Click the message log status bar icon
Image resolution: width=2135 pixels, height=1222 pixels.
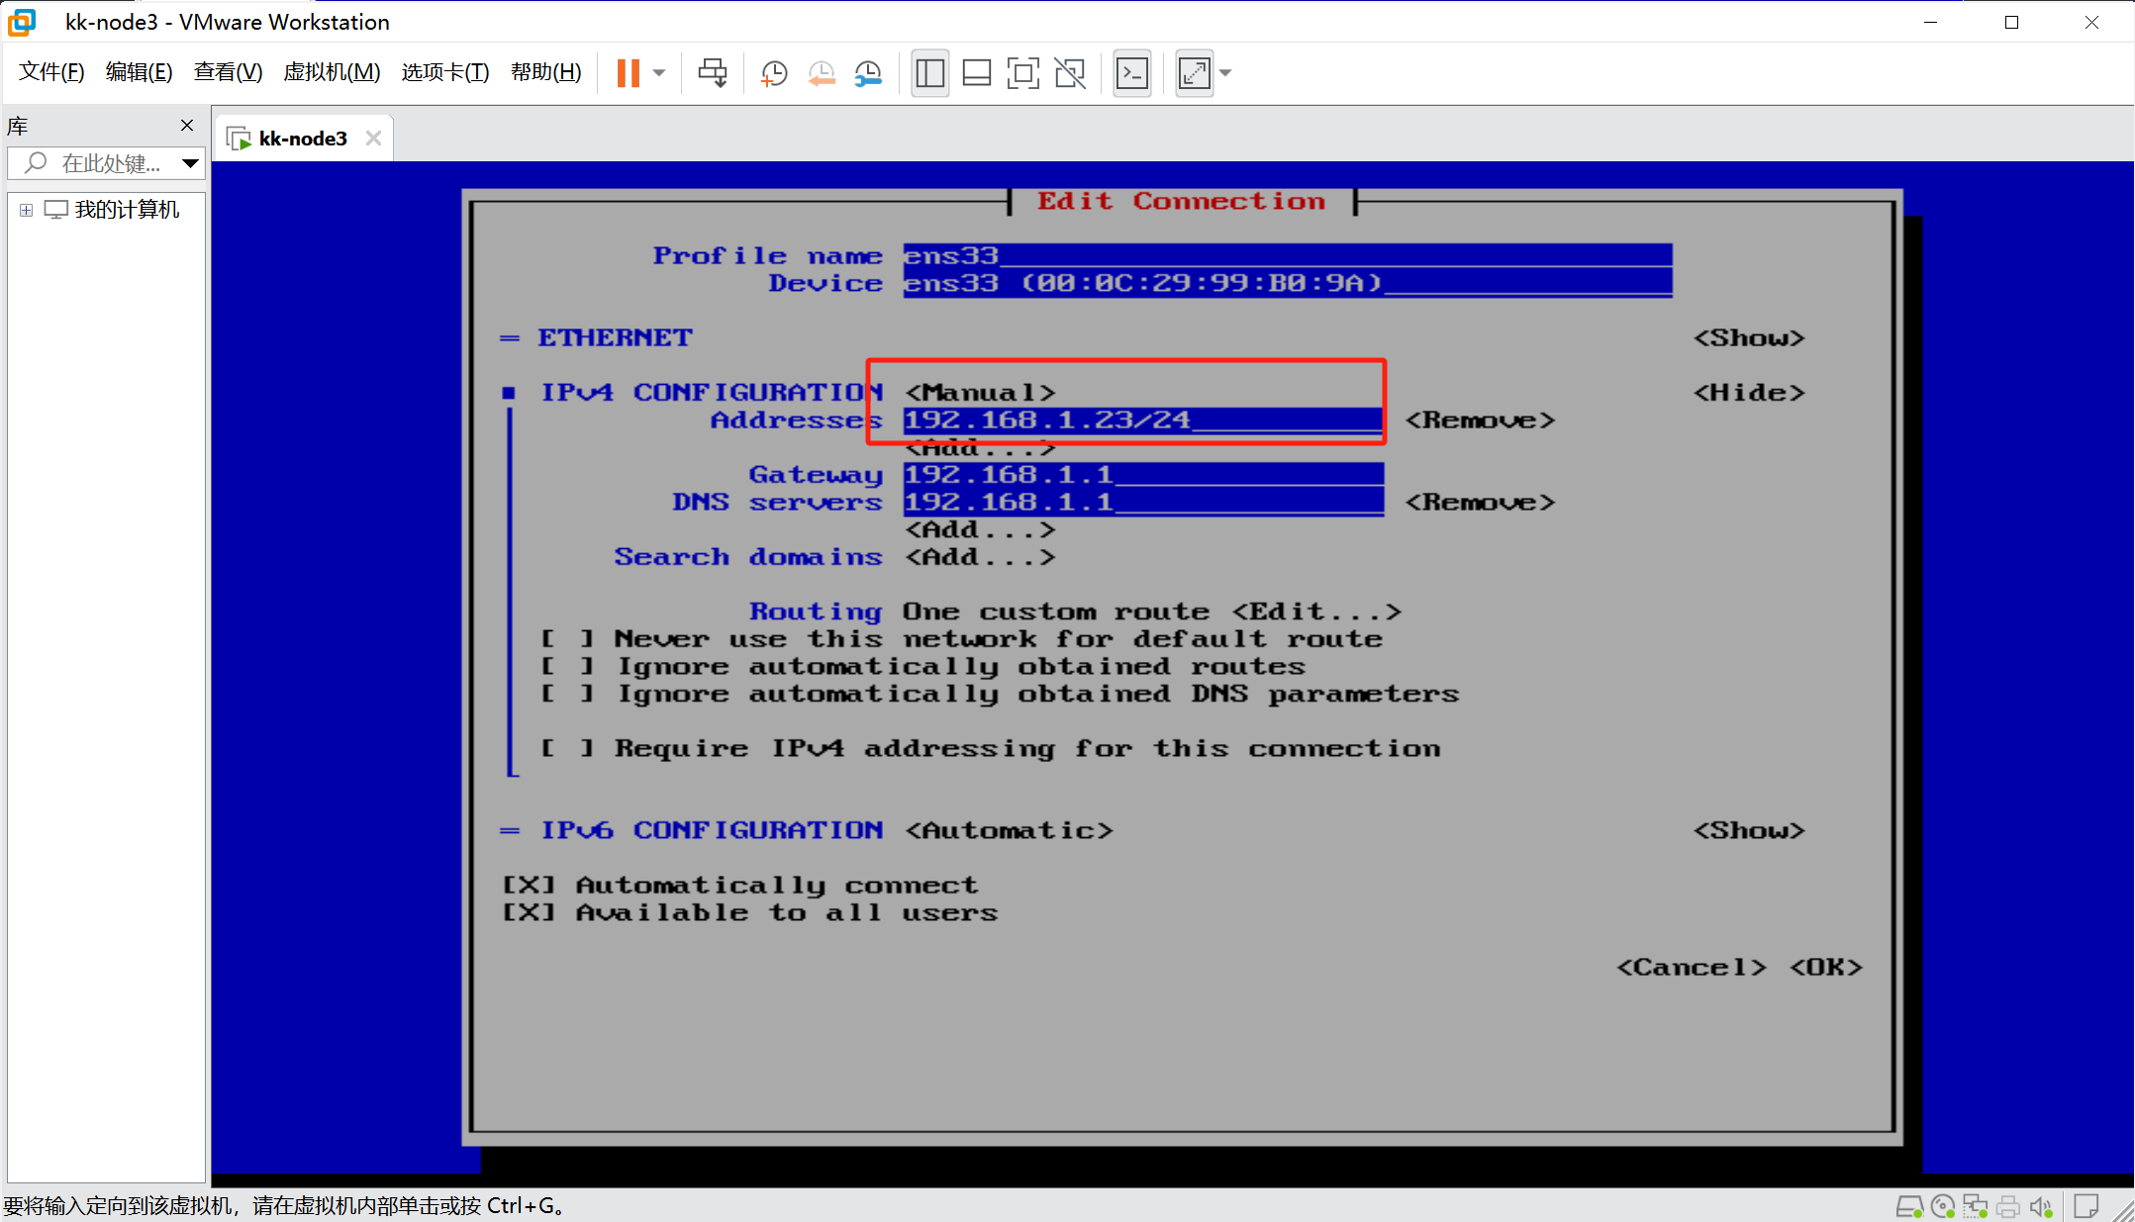[2086, 1206]
